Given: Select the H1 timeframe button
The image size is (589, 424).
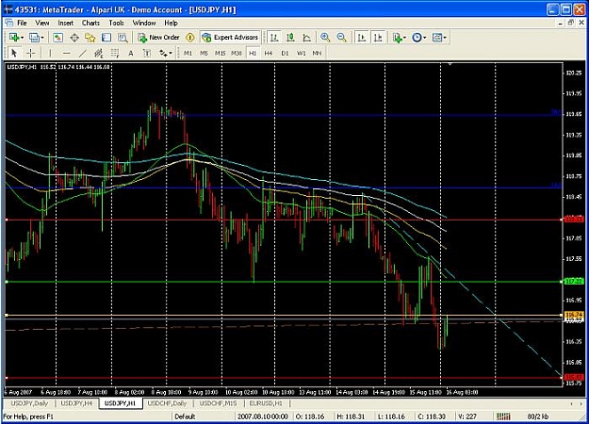Looking at the screenshot, I should (x=253, y=54).
